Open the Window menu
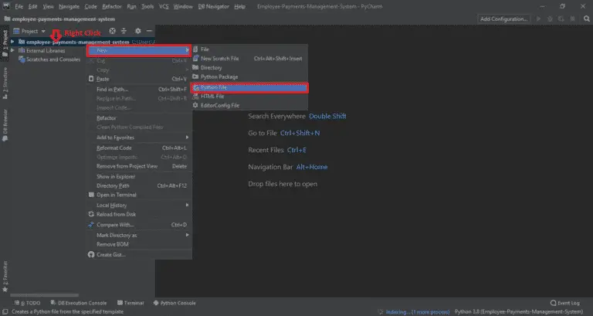Screen dimensions: 593x316 point(183,6)
